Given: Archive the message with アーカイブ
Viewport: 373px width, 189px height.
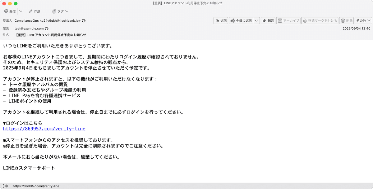Looking at the screenshot, I should pyautogui.click(x=288, y=20).
